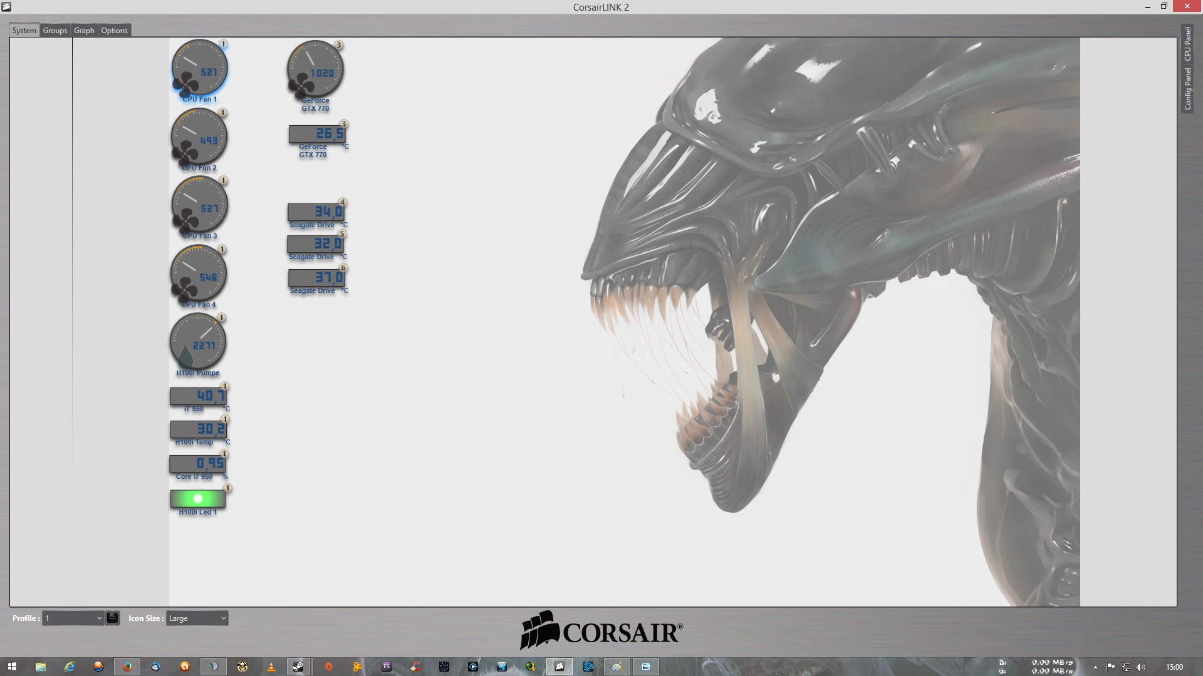Switch to the System tab
Viewport: 1203px width, 676px height.
pyautogui.click(x=24, y=31)
